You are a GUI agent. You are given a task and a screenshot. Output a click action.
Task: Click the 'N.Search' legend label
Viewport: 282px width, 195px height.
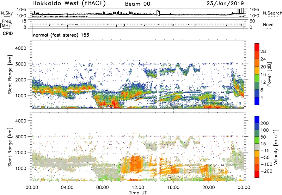click(x=272, y=13)
